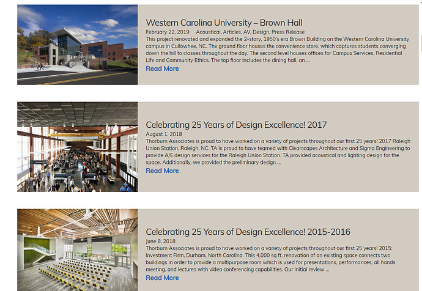Select the Acoustical category tag
Viewport: 422px width, 291px height.
(208, 32)
